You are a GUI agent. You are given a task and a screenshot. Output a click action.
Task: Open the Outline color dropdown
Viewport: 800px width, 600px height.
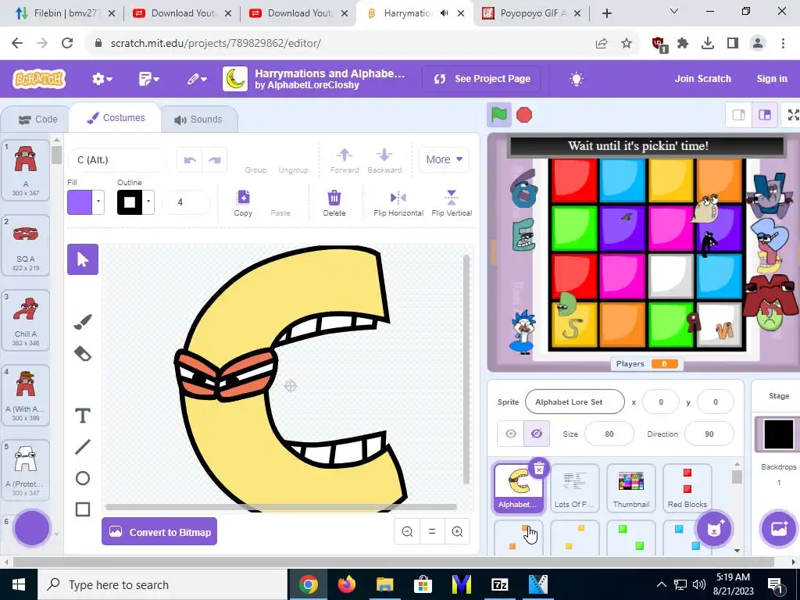[148, 202]
